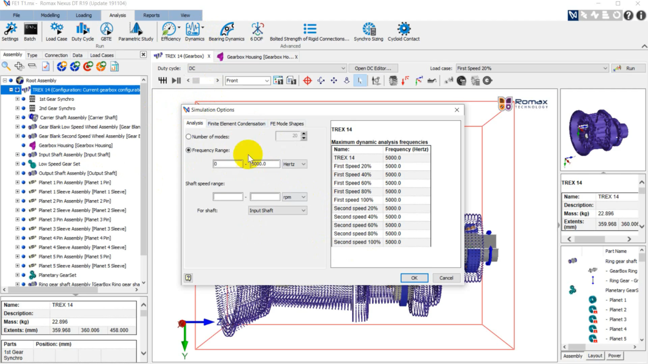
Task: Expand the Carrier Shaft Assembly tree node
Action: (17, 118)
